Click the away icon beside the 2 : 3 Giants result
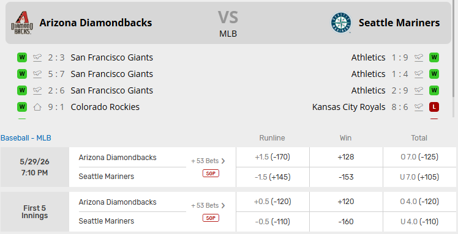 click(37, 57)
